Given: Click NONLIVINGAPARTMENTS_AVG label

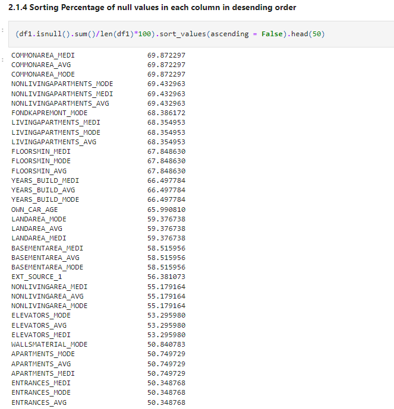Looking at the screenshot, I should coord(60,103).
